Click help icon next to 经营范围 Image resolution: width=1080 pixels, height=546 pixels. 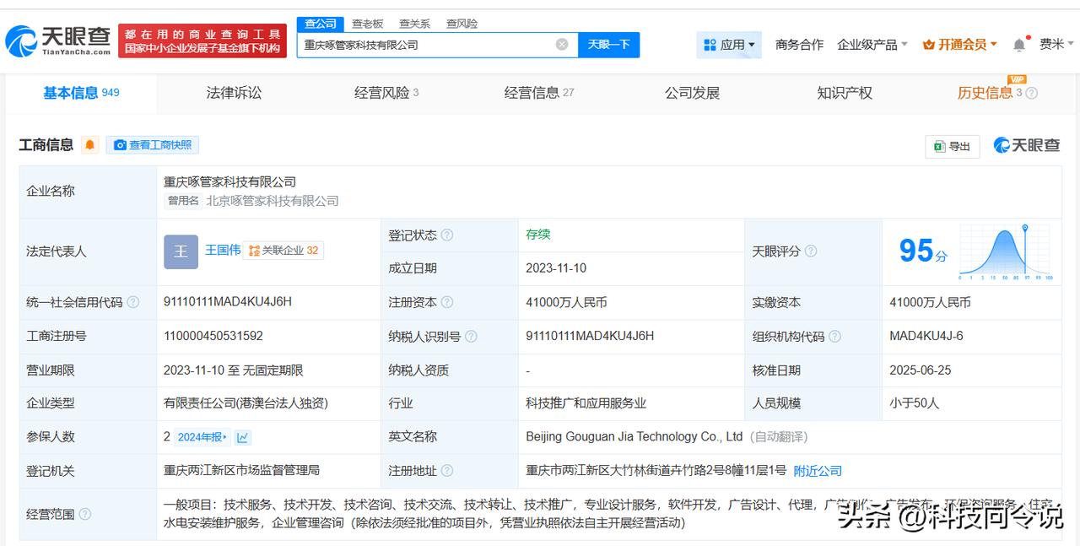pyautogui.click(x=84, y=514)
